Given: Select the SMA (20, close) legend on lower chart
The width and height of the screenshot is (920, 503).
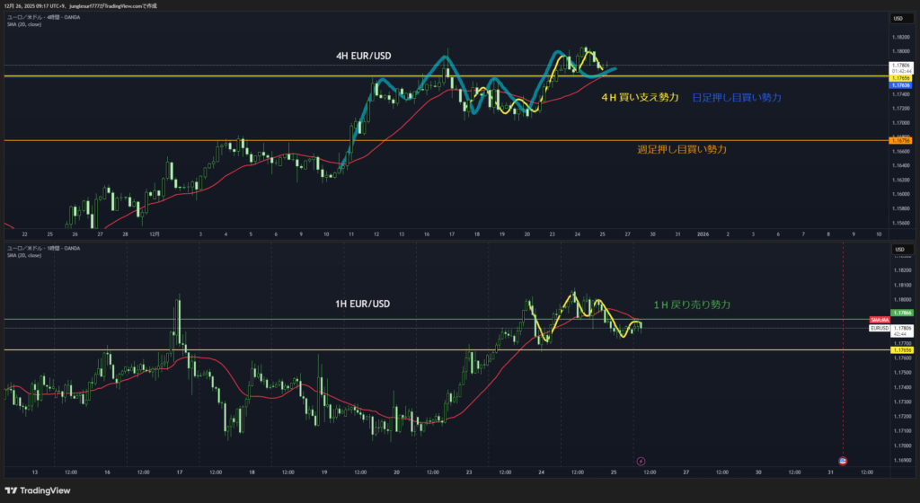Looking at the screenshot, I should [x=24, y=255].
